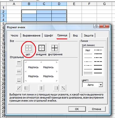Toggle the inner horizontal border button
Image resolution: width=115 pixels, height=118 pixels.
[x=19, y=72]
